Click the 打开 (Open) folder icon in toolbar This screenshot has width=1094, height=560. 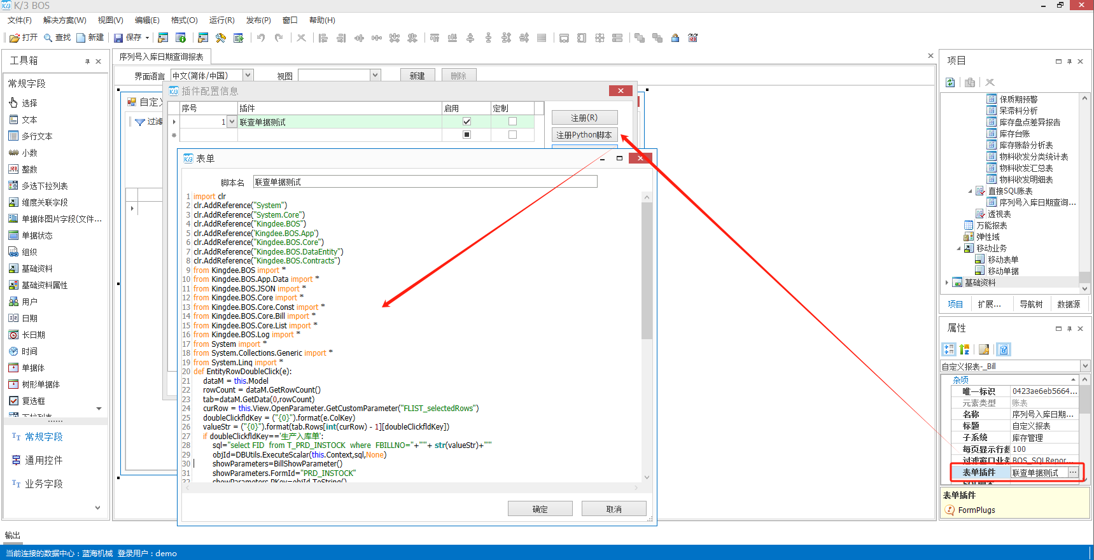[x=15, y=38]
